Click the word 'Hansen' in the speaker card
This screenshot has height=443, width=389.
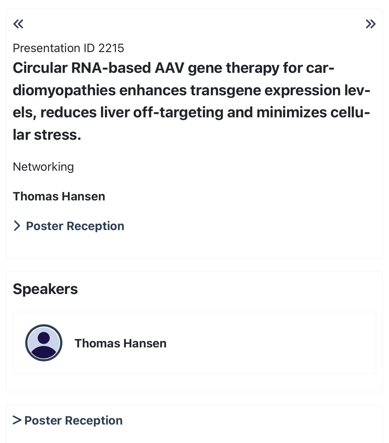click(145, 343)
